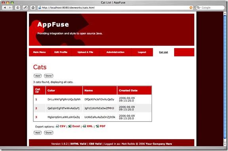The width and height of the screenshot is (228, 151).
Task: Click the AppFuse header title
Action: pos(53,24)
